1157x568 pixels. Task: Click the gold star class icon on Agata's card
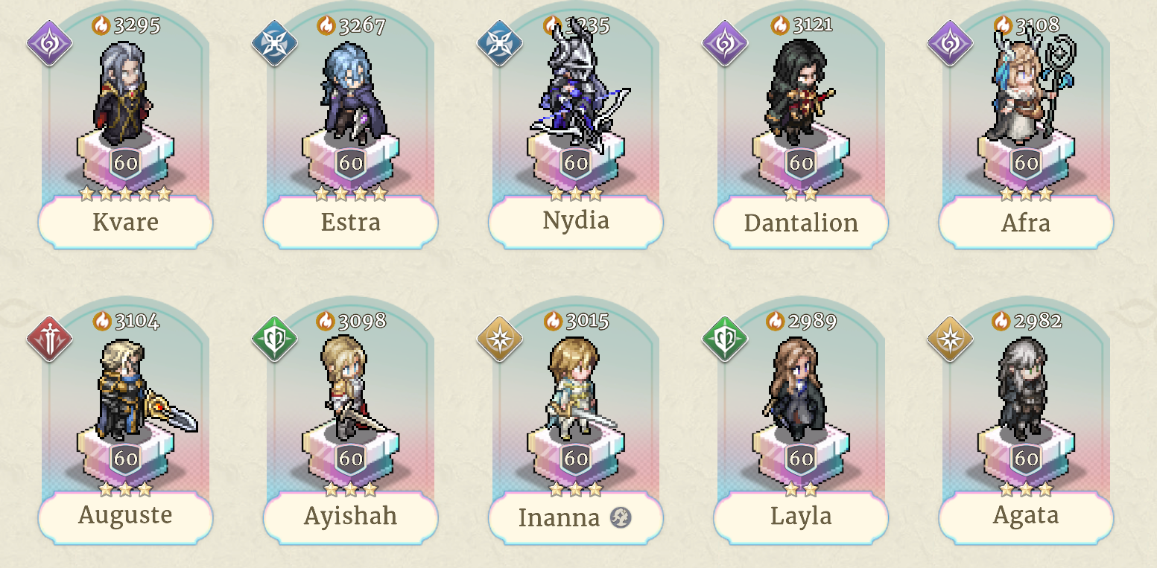click(950, 339)
